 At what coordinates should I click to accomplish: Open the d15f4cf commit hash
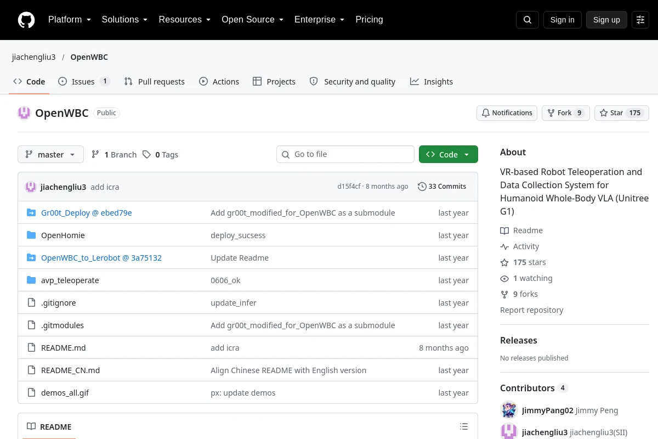pyautogui.click(x=349, y=187)
